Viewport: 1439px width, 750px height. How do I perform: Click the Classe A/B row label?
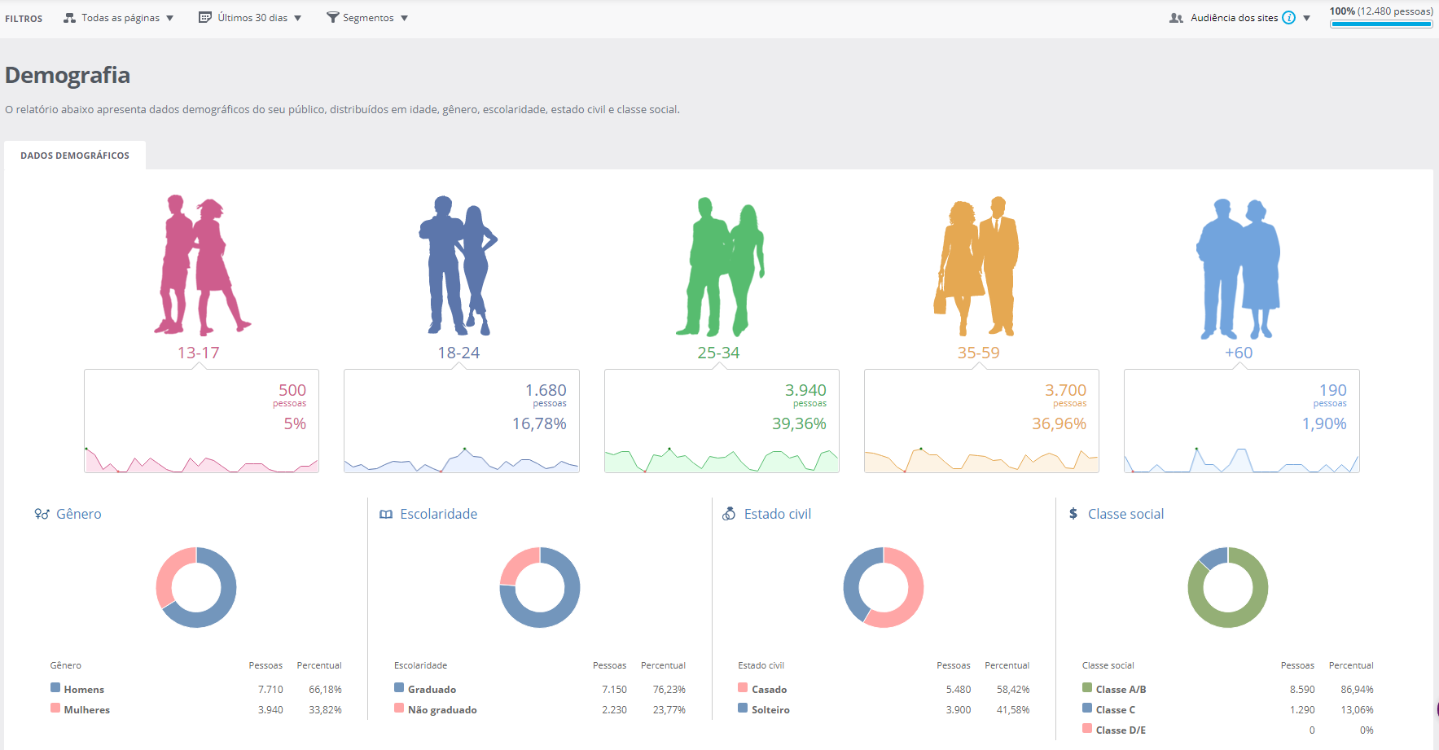pos(1121,689)
